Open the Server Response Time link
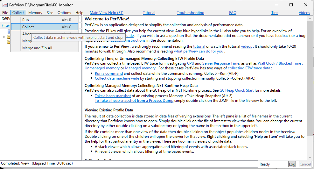The width and height of the screenshot is (314, 169). pos(221,63)
